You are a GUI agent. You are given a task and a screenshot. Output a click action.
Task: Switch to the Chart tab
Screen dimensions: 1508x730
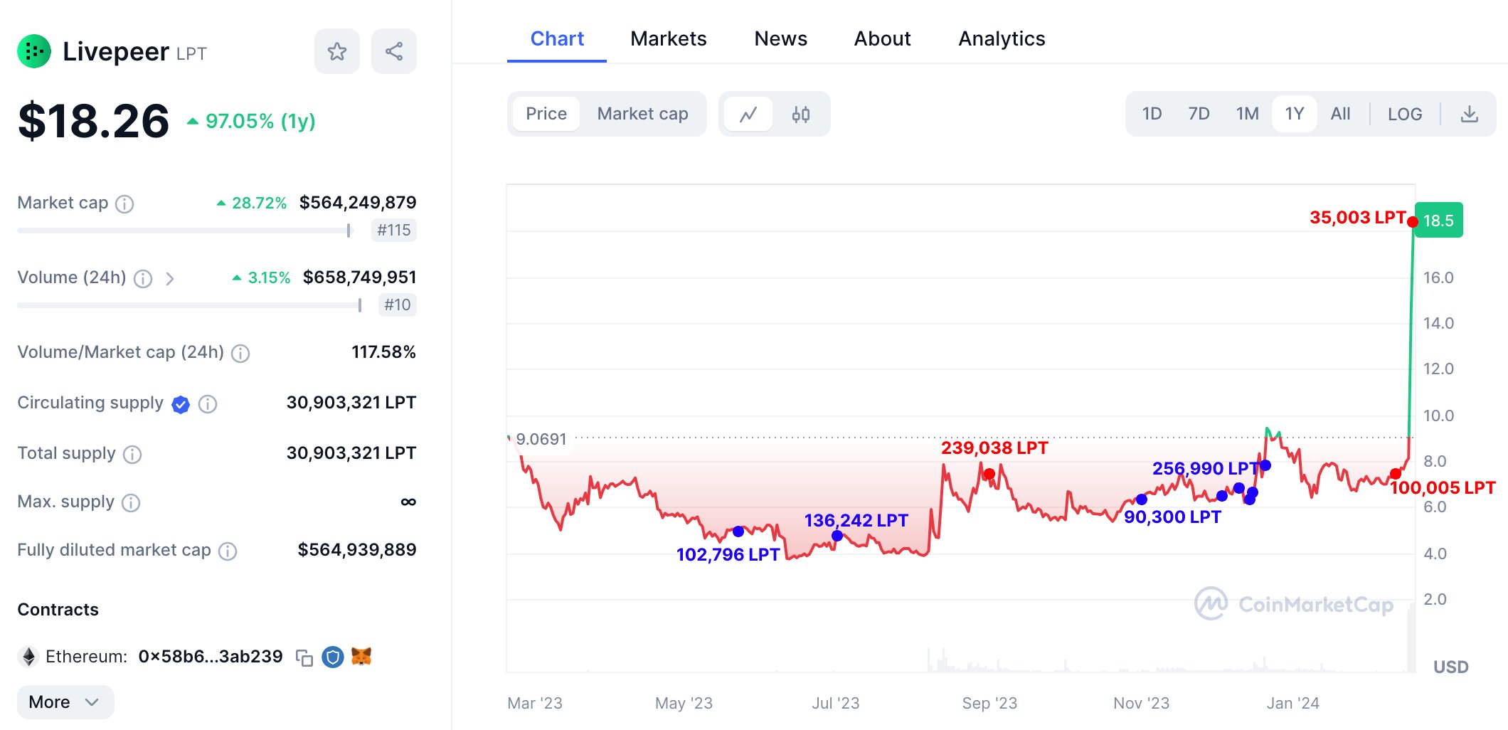point(557,38)
